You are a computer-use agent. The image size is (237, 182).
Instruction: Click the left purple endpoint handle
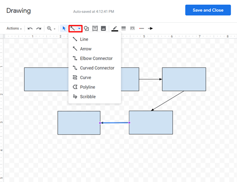tap(100, 123)
